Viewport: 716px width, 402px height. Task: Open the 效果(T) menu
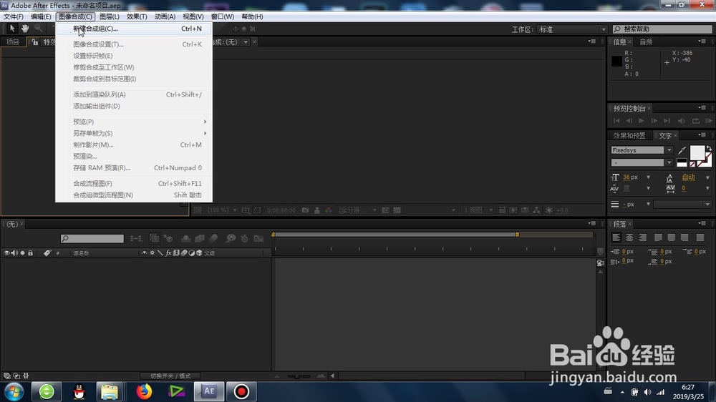pos(137,16)
